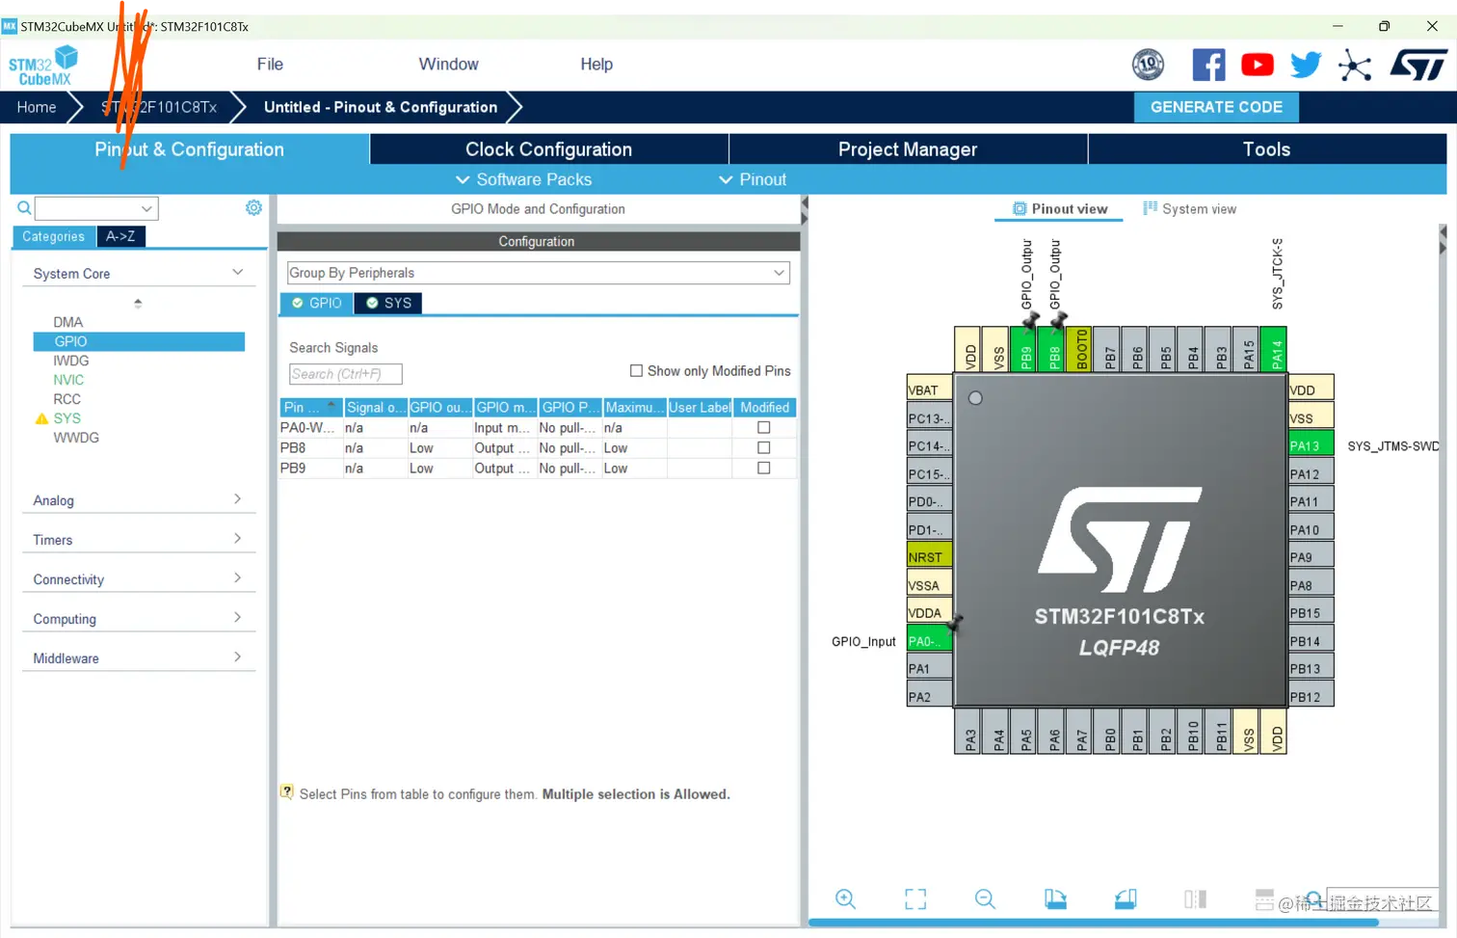Select pin PA13 on the chip
Image resolution: width=1457 pixels, height=938 pixels.
pyautogui.click(x=1311, y=445)
